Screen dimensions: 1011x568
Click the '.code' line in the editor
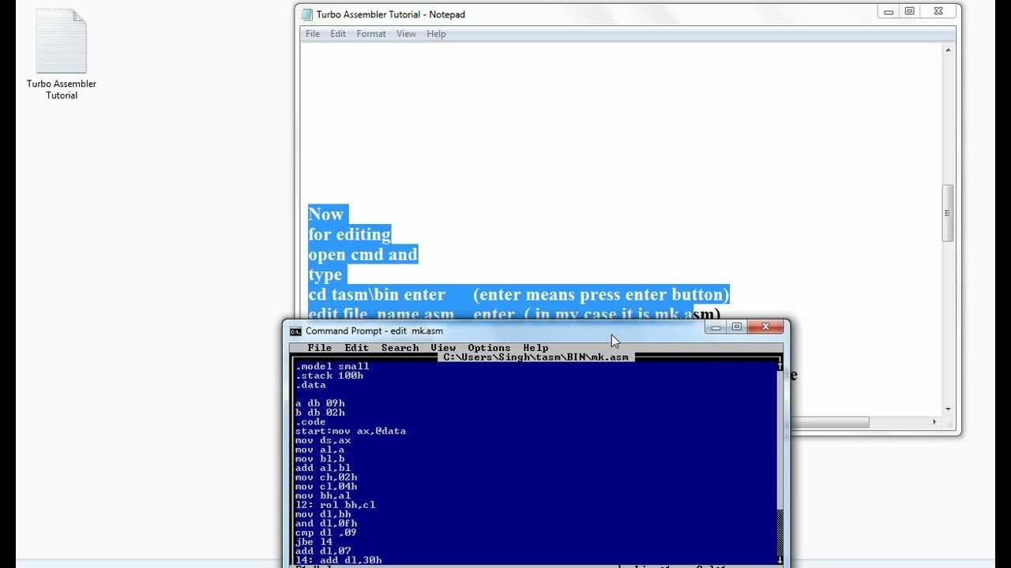(310, 422)
